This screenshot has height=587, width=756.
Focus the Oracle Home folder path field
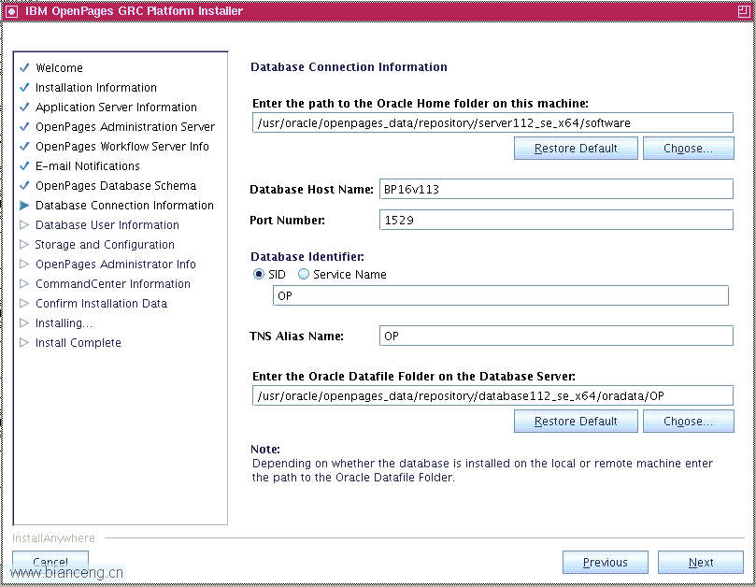point(492,123)
